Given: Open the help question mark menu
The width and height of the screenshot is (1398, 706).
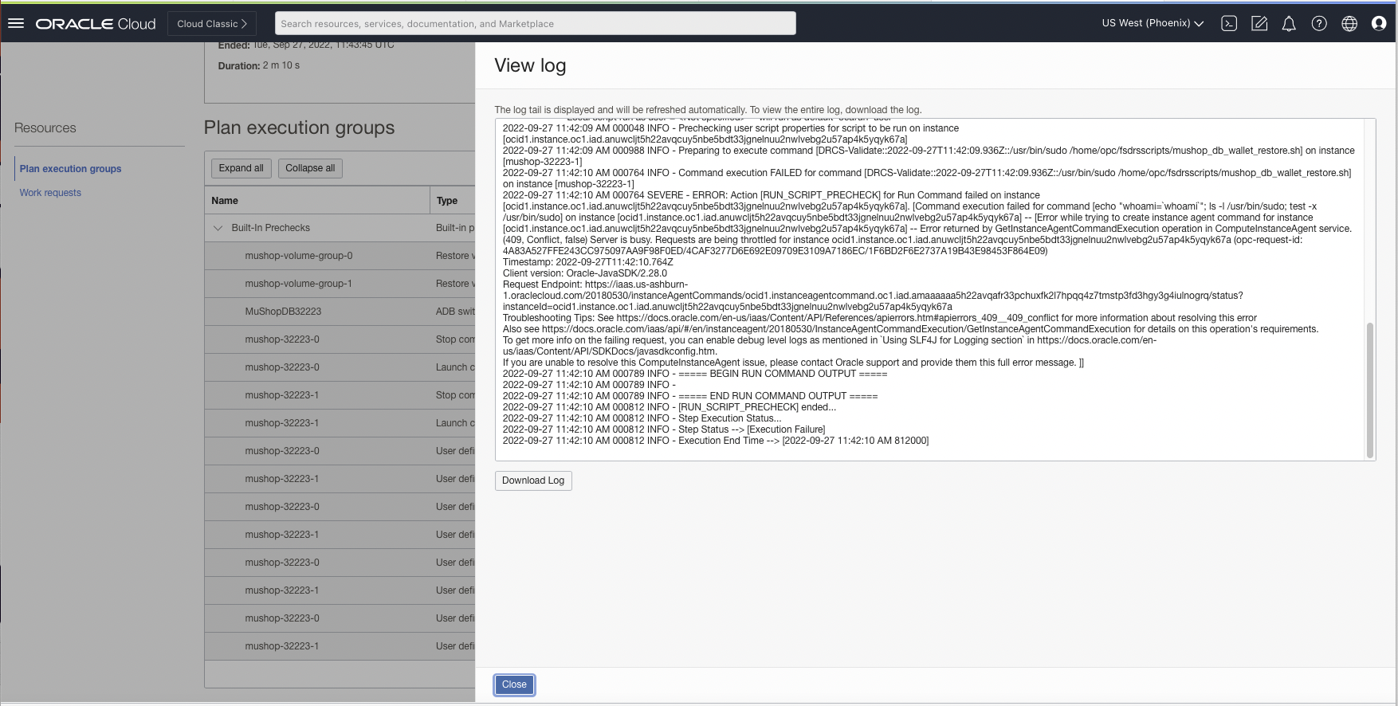Looking at the screenshot, I should [1319, 24].
